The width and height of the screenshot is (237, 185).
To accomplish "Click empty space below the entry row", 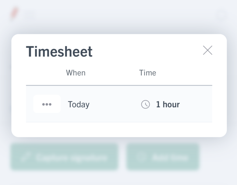I will [x=119, y=129].
